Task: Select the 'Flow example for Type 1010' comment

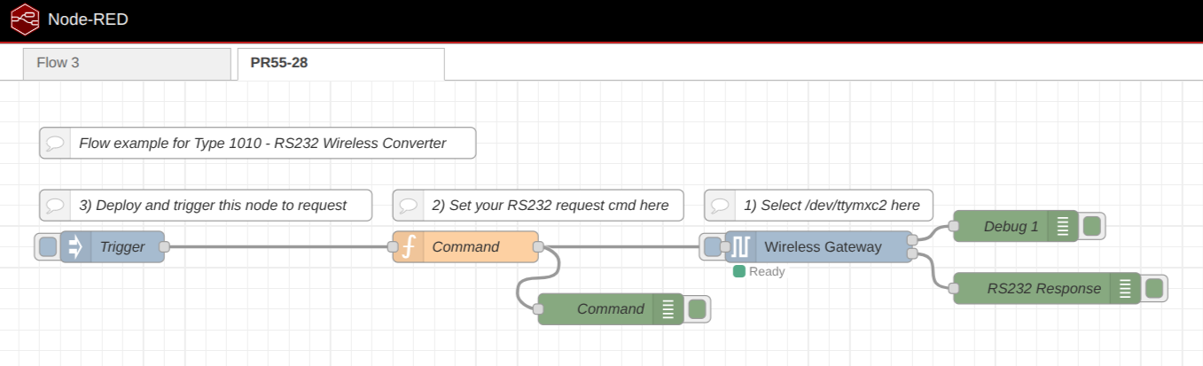Action: tap(258, 143)
